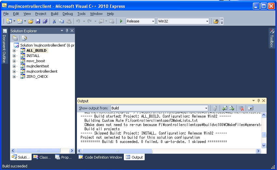
Task: Click the Output pane horizontal scrollbar thumb
Action: coord(117,151)
